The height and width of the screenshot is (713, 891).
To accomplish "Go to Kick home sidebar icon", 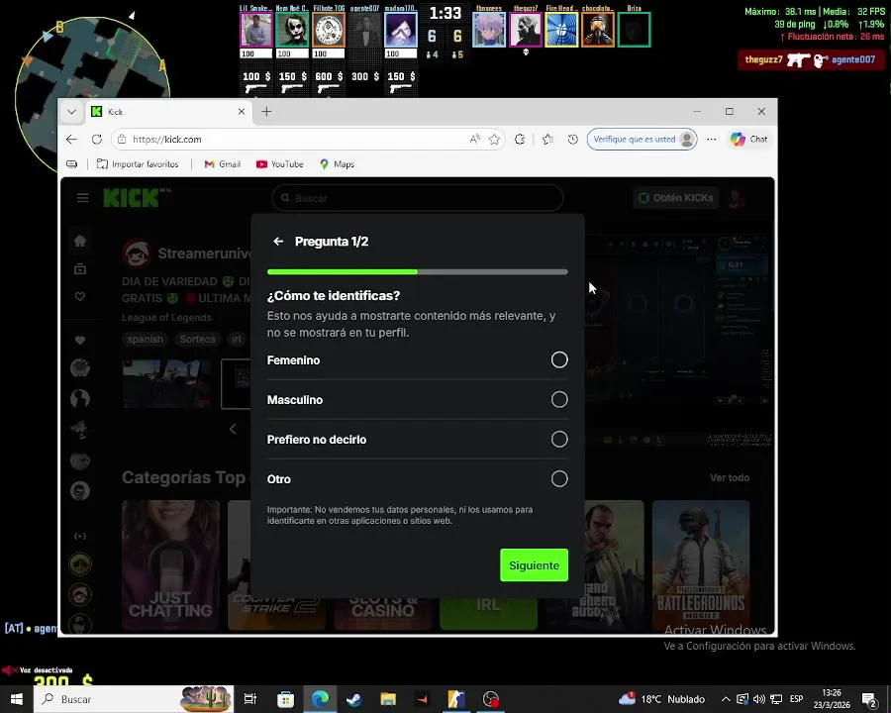I will click(80, 241).
